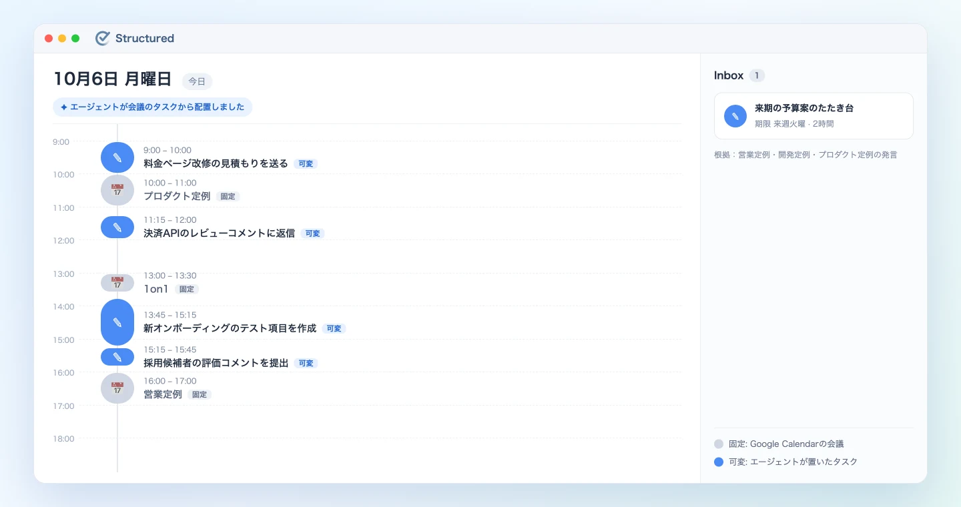Click the 9:00 – 10:00 time range
The width and height of the screenshot is (961, 507).
[168, 151]
